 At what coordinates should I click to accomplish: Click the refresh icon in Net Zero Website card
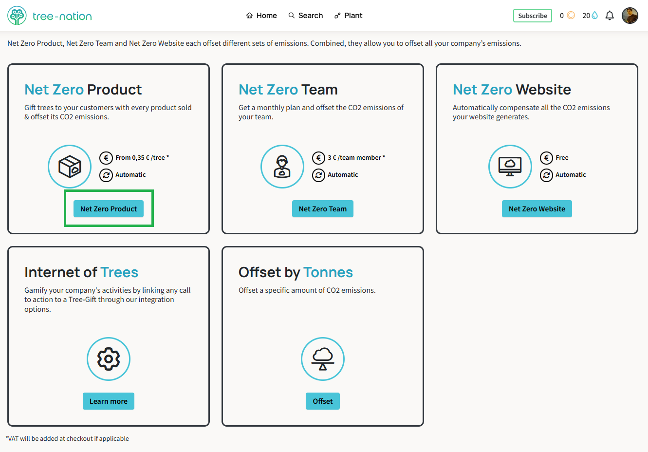click(x=546, y=175)
